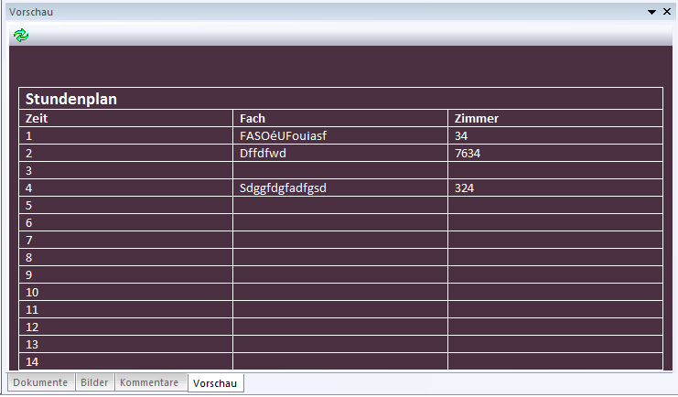This screenshot has width=678, height=397.
Task: Switch to the Dokumente tab
Action: pos(40,382)
